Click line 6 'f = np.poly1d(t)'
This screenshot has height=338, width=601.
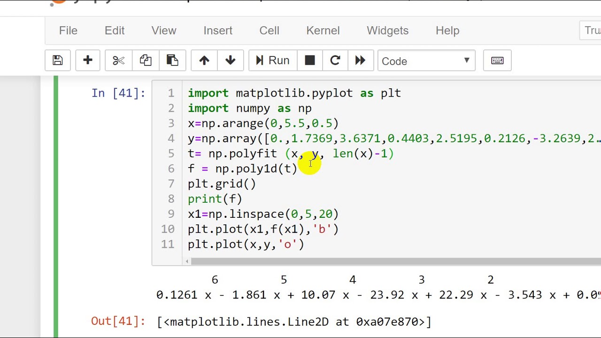pyautogui.click(x=242, y=168)
